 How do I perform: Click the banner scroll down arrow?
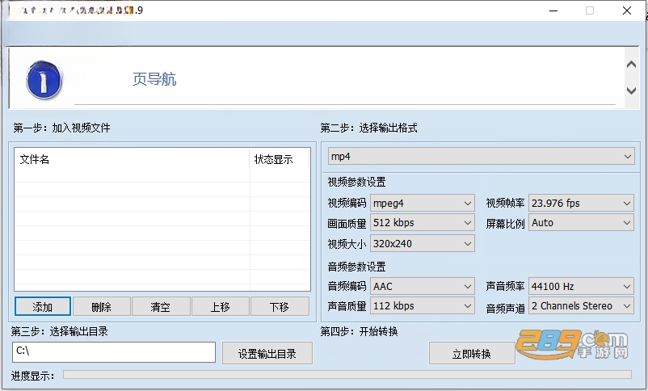point(631,90)
